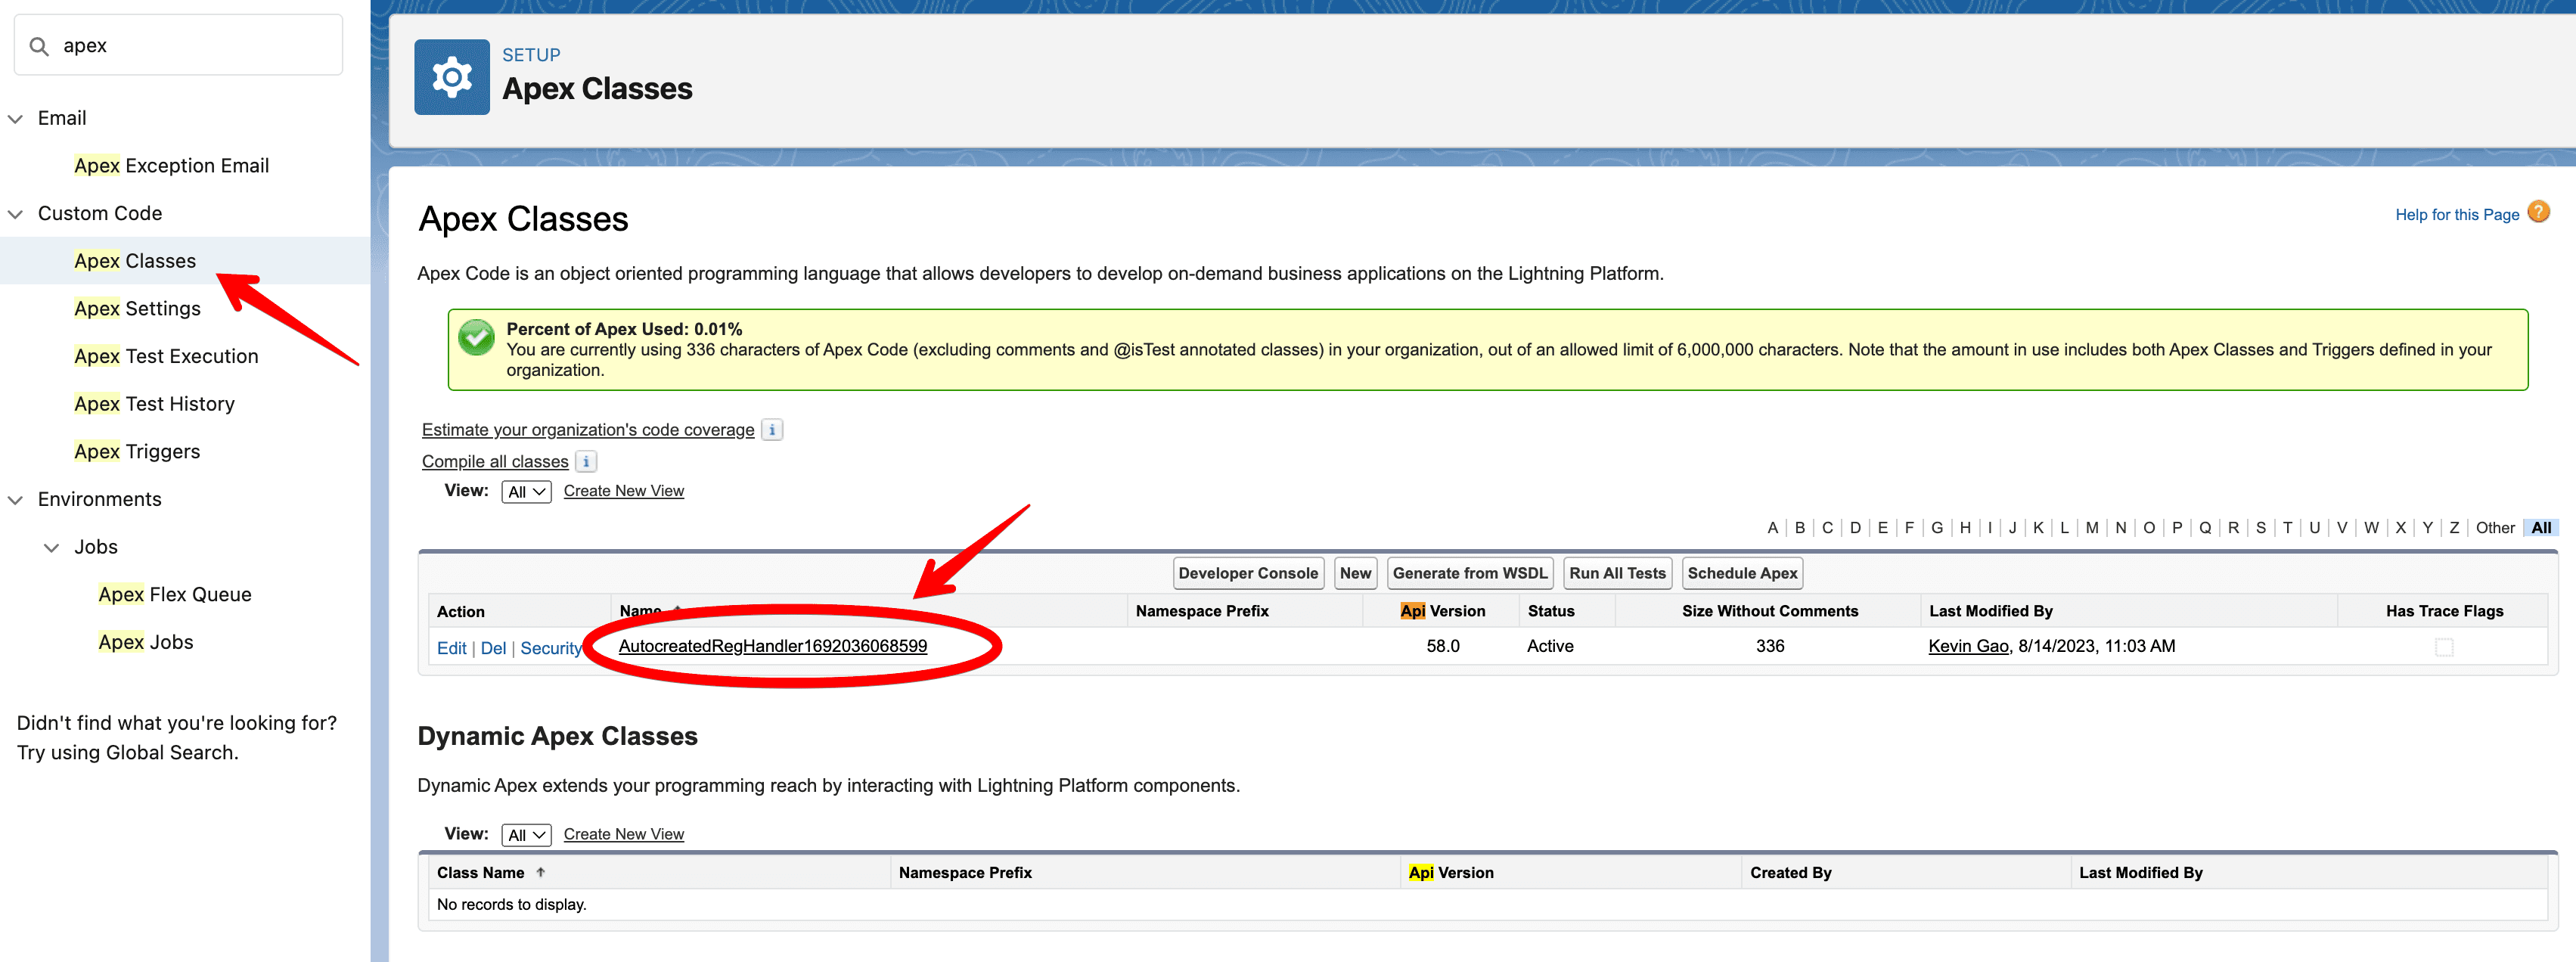2576x962 pixels.
Task: Collapse the Custom Code section
Action: [16, 214]
